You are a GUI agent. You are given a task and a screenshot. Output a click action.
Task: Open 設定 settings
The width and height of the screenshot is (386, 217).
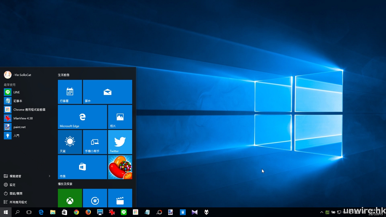12,185
